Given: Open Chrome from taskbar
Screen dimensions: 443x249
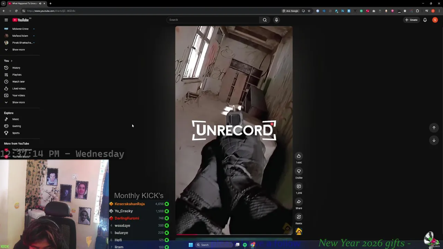Looking at the screenshot, I should tap(253, 245).
